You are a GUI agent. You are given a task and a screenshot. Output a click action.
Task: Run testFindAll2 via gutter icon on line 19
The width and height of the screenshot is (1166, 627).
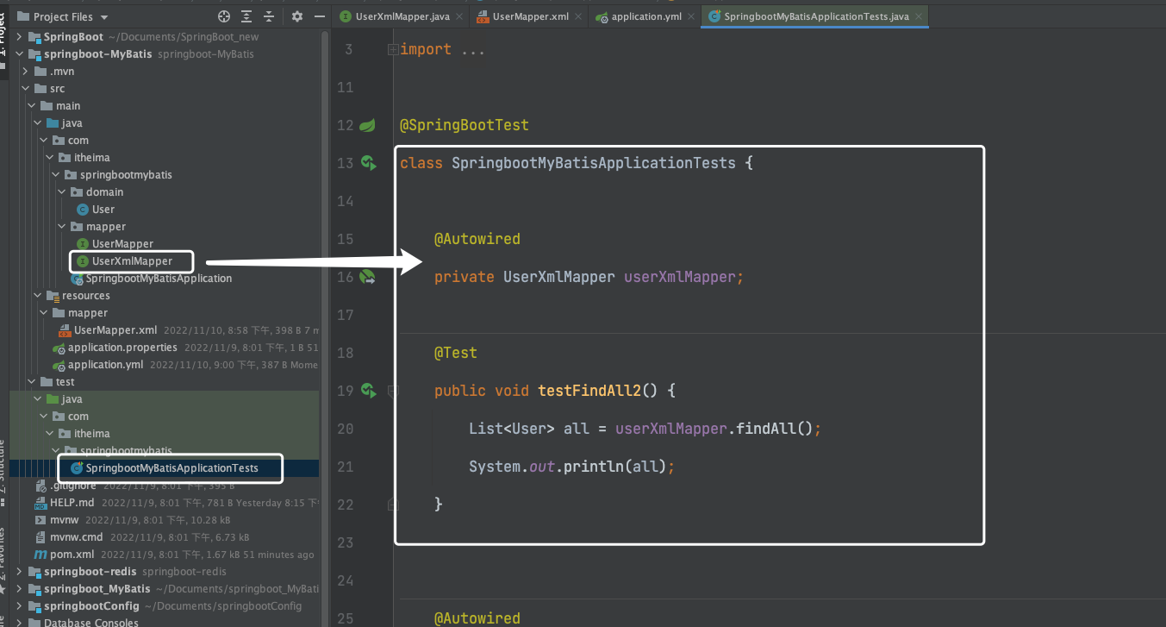[368, 391]
